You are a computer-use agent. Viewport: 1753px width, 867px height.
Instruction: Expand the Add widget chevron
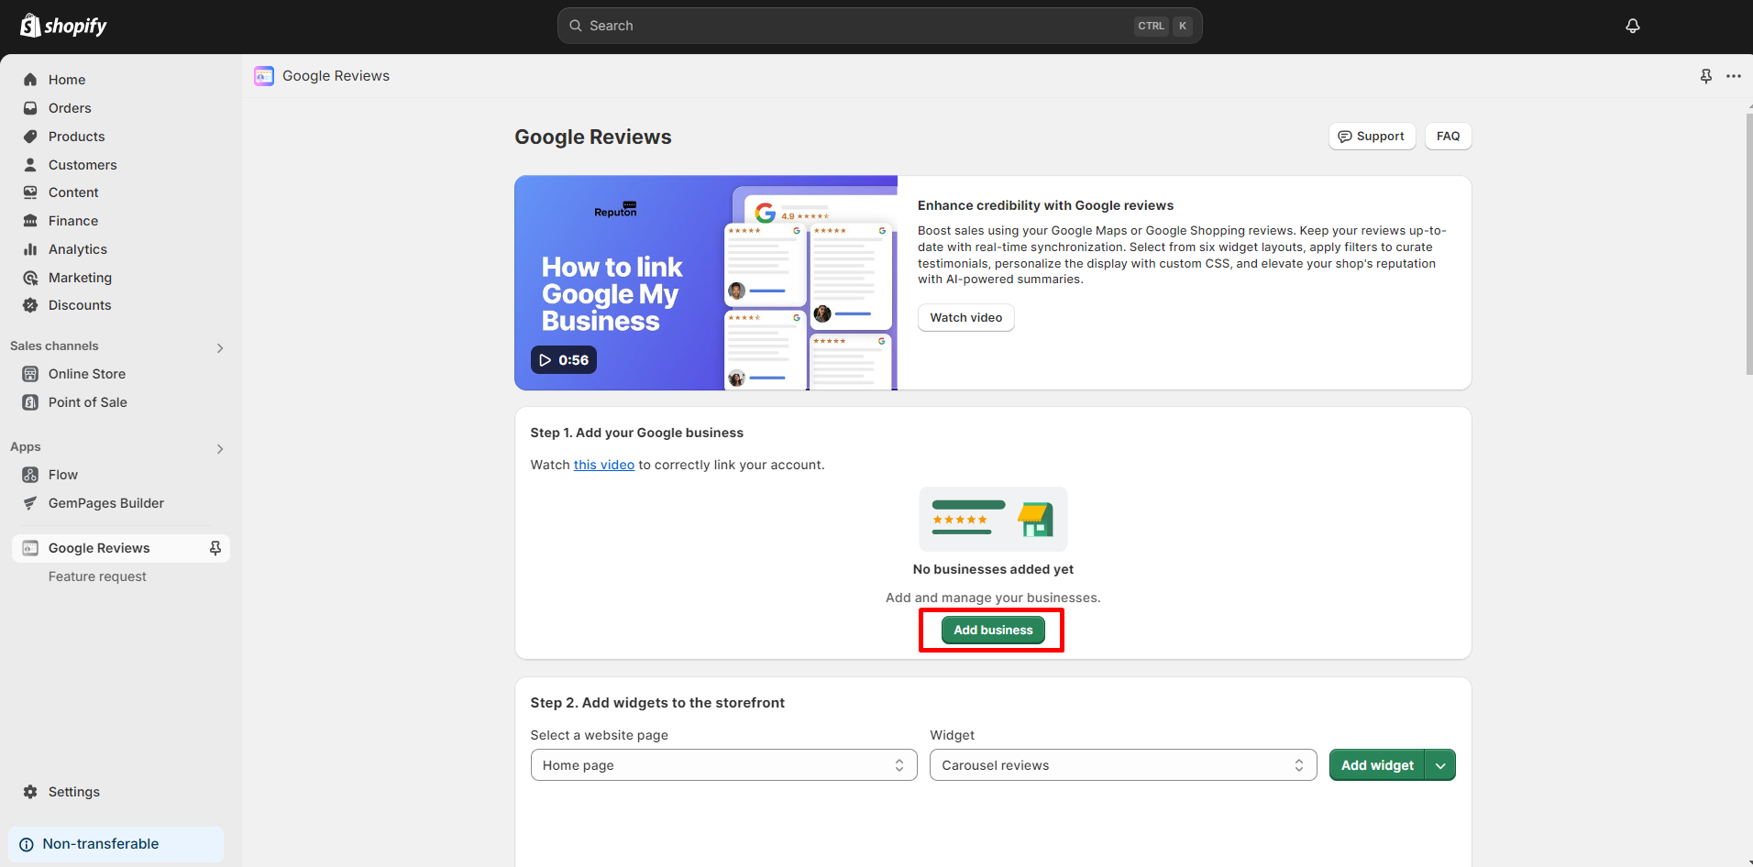pos(1439,764)
